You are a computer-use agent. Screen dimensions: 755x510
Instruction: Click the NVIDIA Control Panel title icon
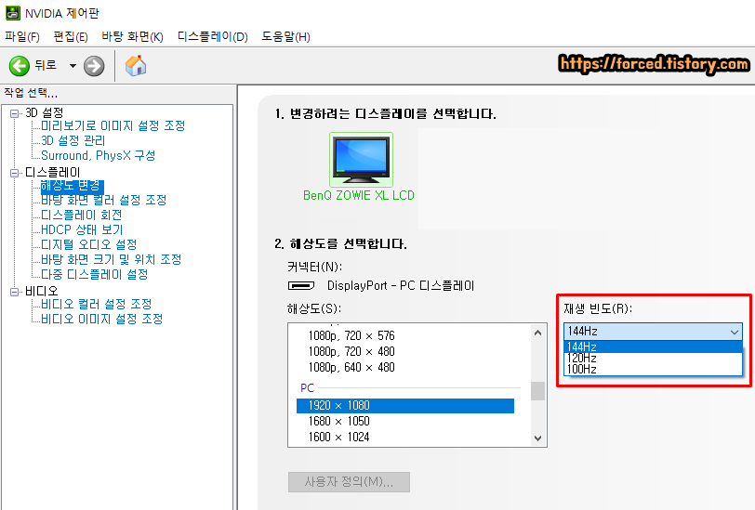click(x=12, y=13)
